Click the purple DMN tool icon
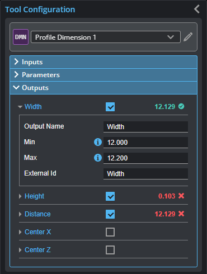Screen dimensions: 207x274 21,37
